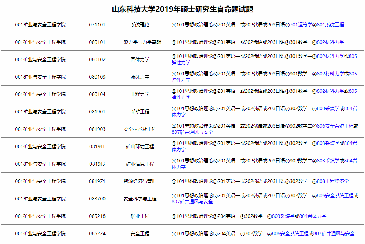Open 802材料力学 link in the 流体力学 row
365x244 pixels.
330,74
